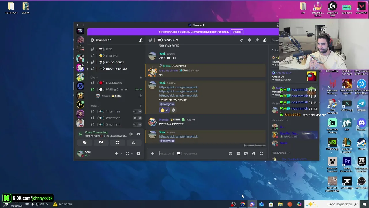Screen dimensions: 369x208
Task: Disconnect from voice with the hang-up icon
Action: tap(138, 134)
